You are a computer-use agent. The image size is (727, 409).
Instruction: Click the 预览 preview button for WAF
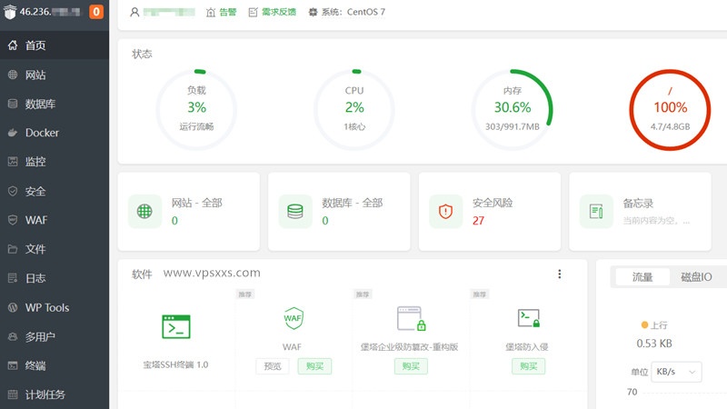pos(273,366)
